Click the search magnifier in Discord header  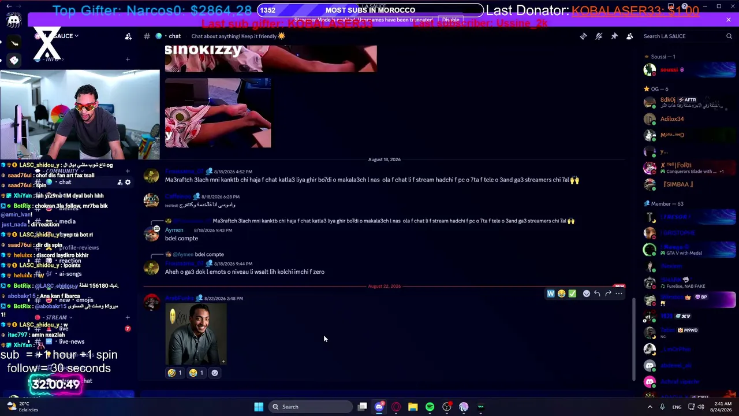pyautogui.click(x=729, y=36)
